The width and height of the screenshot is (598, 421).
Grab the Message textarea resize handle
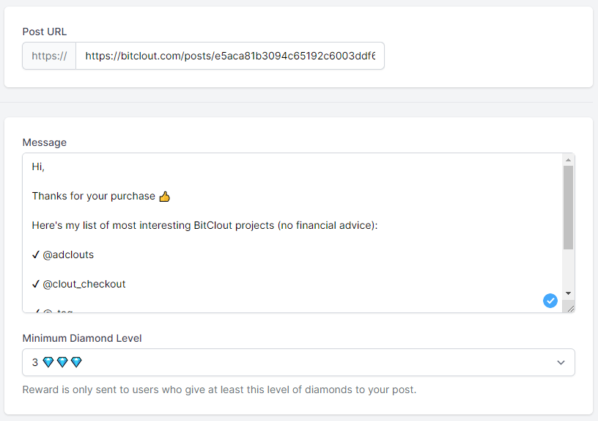(570, 308)
